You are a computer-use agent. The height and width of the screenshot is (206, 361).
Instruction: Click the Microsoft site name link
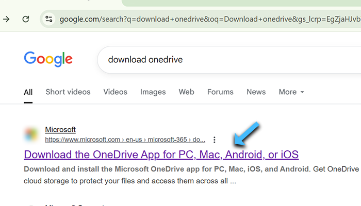tap(60, 129)
